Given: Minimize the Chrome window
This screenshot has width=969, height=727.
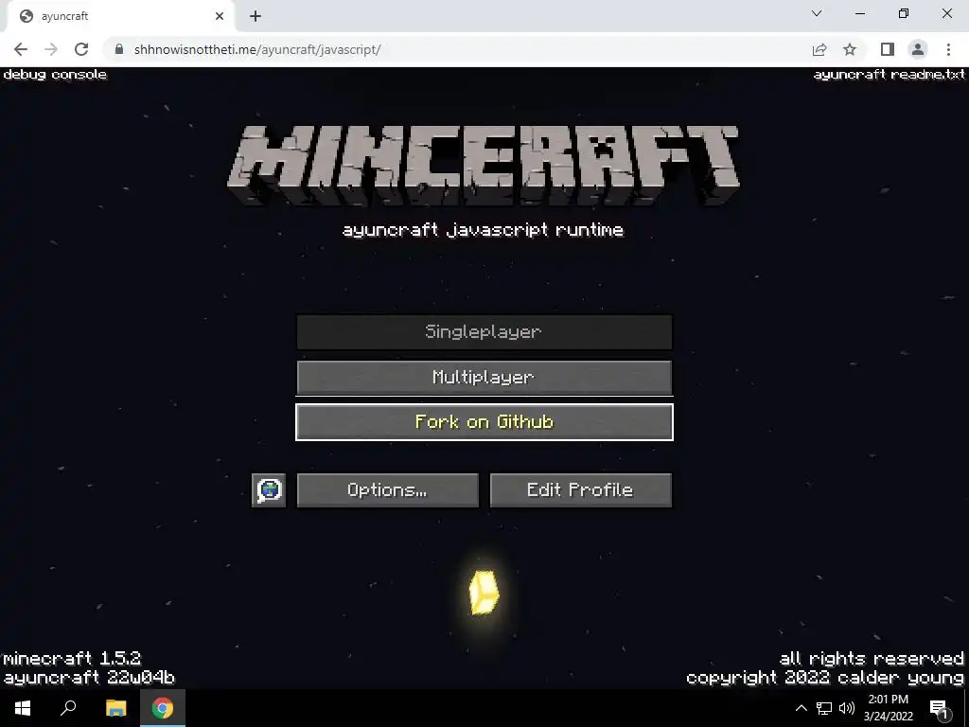Looking at the screenshot, I should click(859, 13).
